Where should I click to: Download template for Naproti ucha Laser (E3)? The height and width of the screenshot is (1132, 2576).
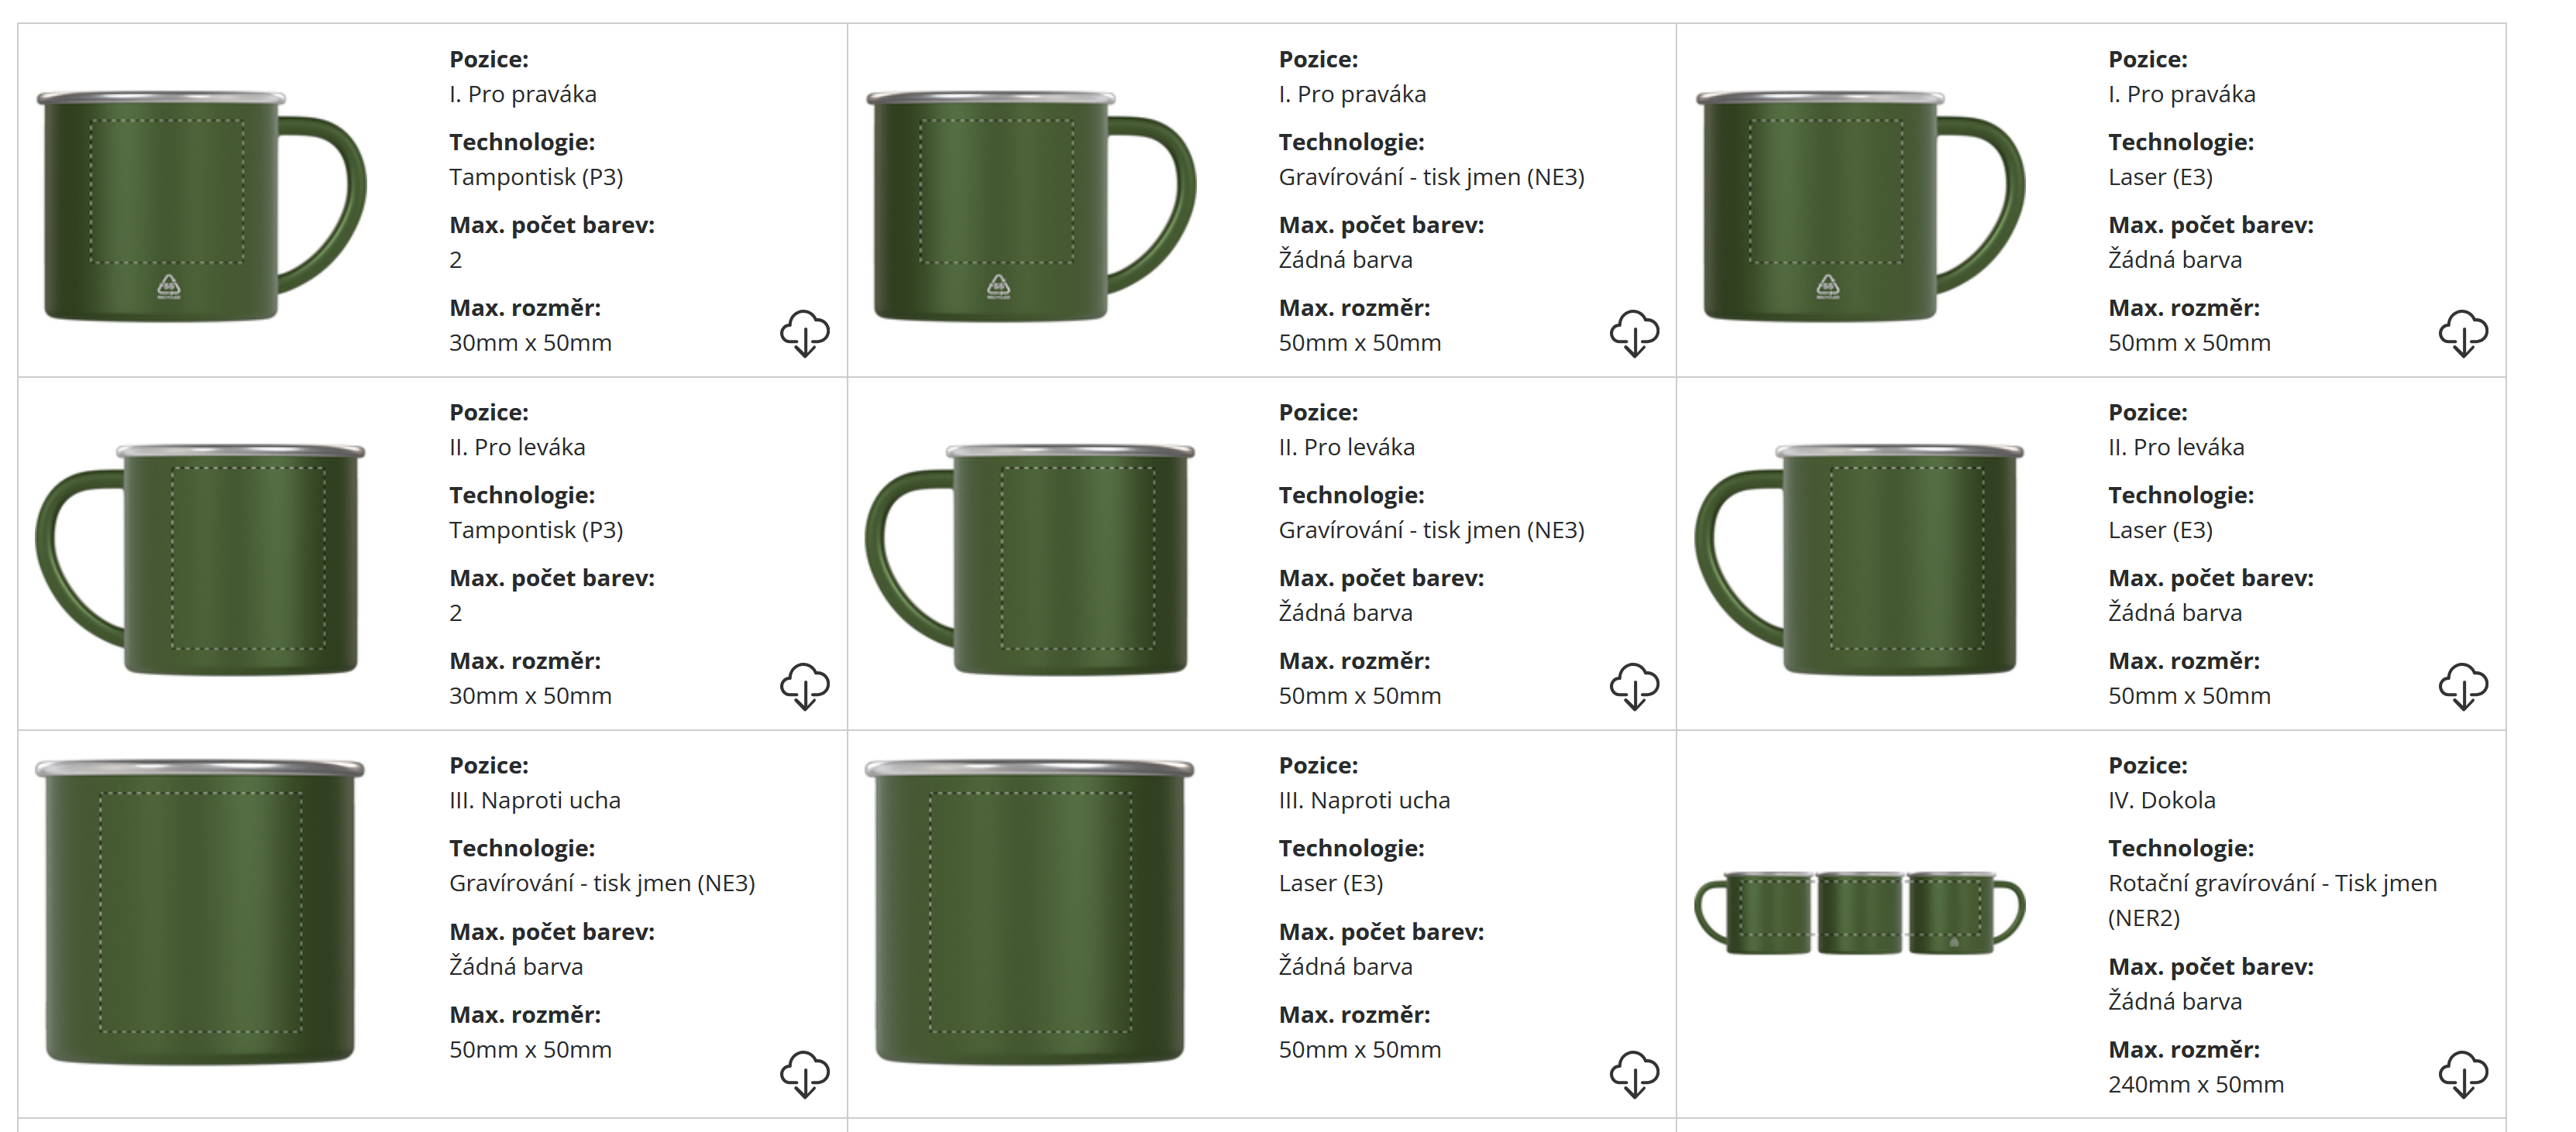coord(1634,1074)
